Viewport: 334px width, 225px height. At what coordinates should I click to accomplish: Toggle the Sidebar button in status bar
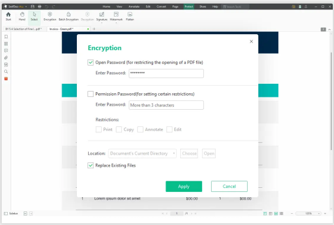coord(11,213)
